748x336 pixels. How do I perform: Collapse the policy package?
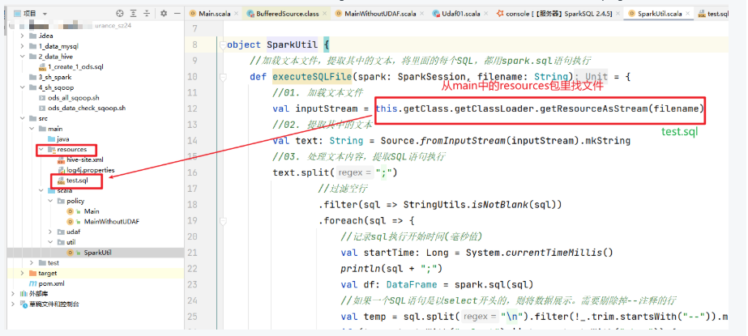pos(50,201)
